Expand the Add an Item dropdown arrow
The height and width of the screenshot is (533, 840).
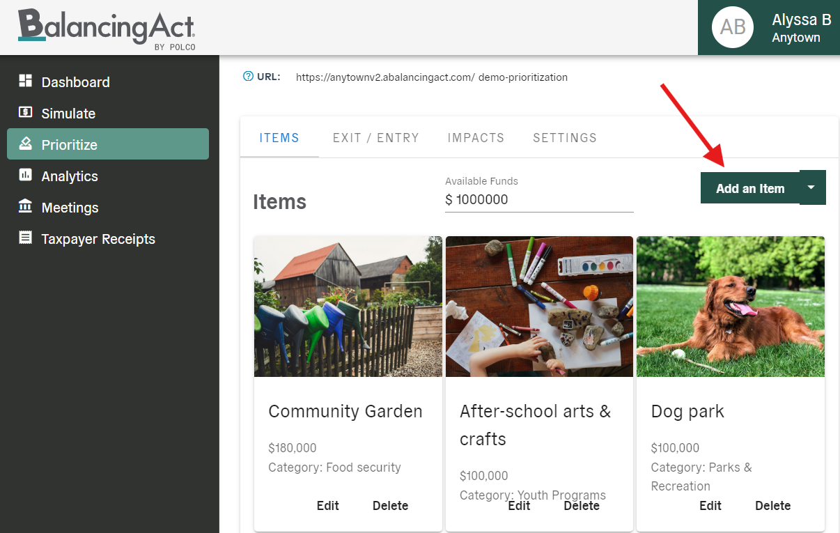[811, 187]
